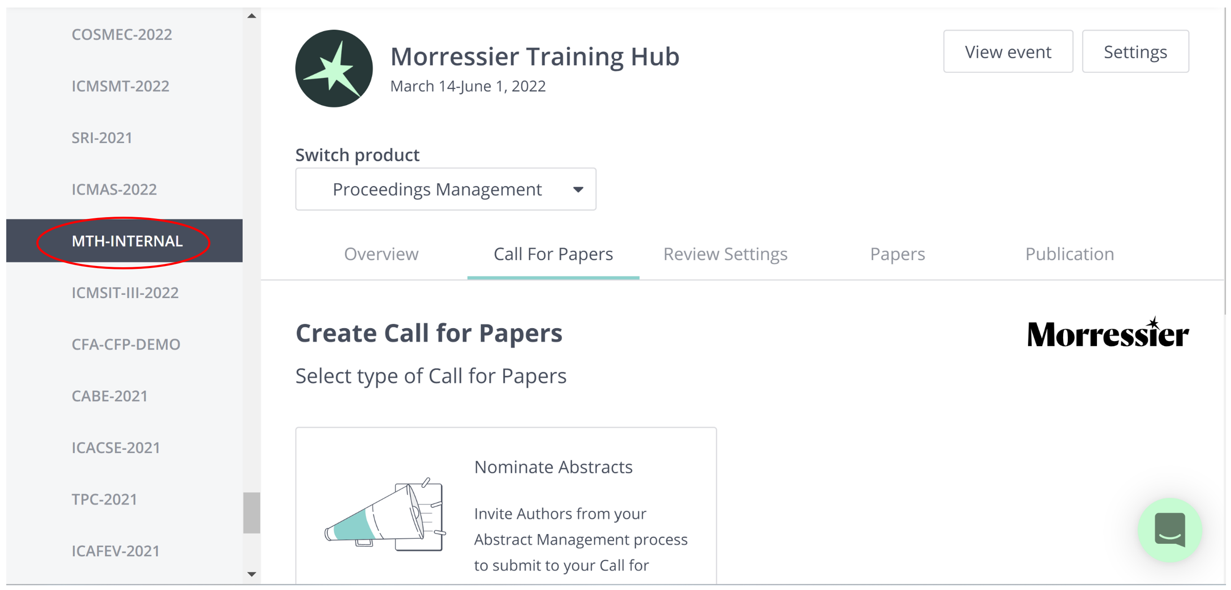Open the event Settings button
This screenshot has height=590, width=1231.
click(x=1135, y=52)
